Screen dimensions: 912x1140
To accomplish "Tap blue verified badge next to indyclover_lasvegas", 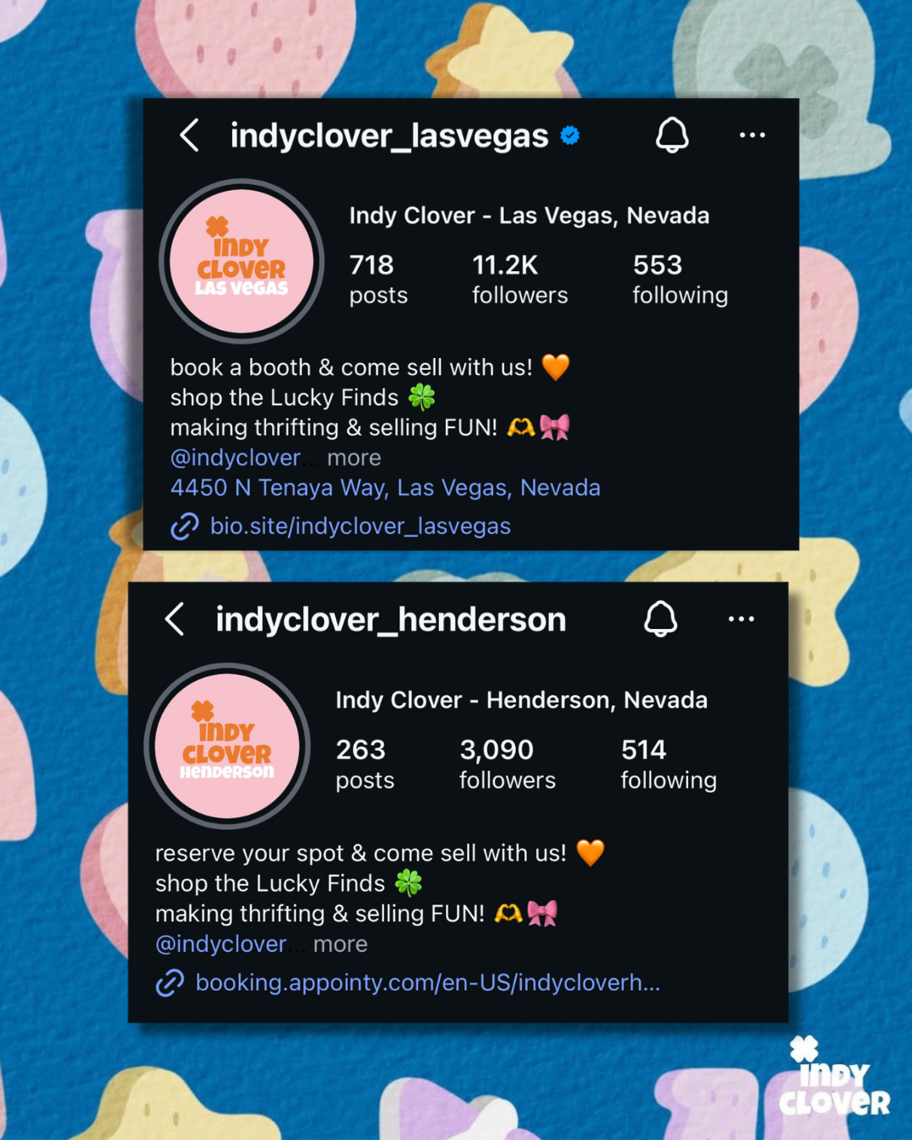I will pyautogui.click(x=570, y=135).
